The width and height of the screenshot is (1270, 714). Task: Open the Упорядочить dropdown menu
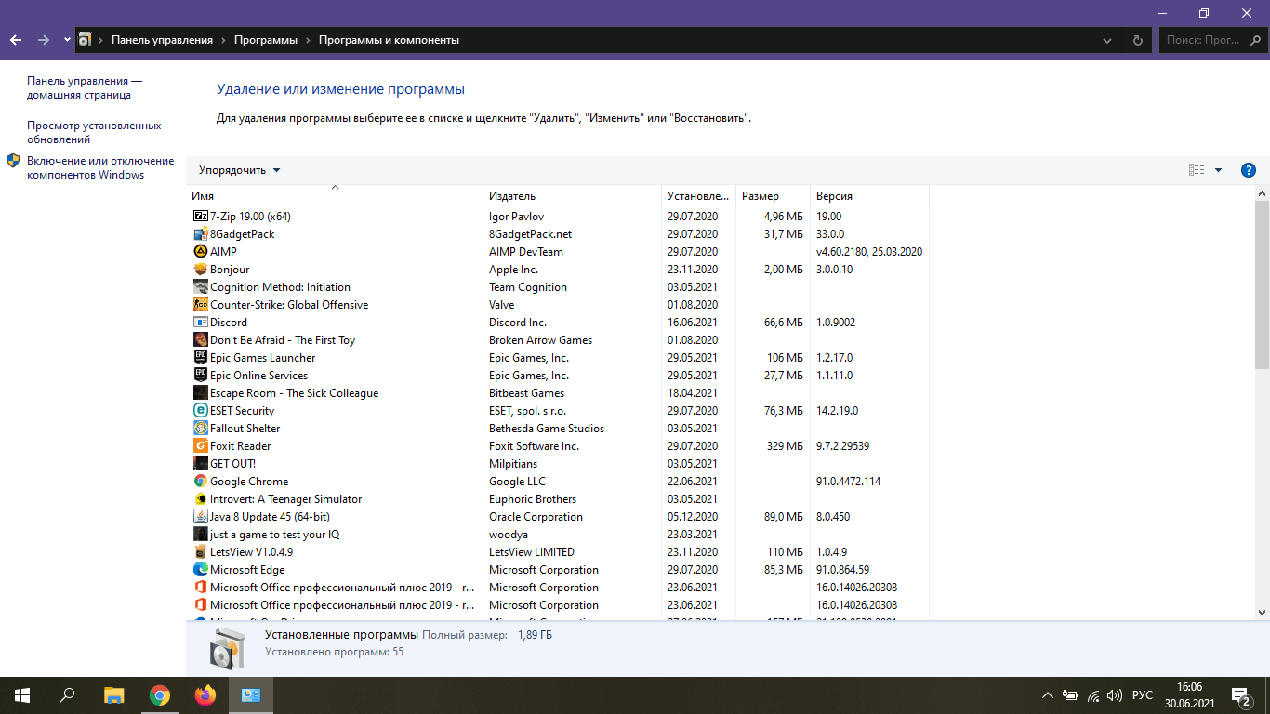pos(239,170)
